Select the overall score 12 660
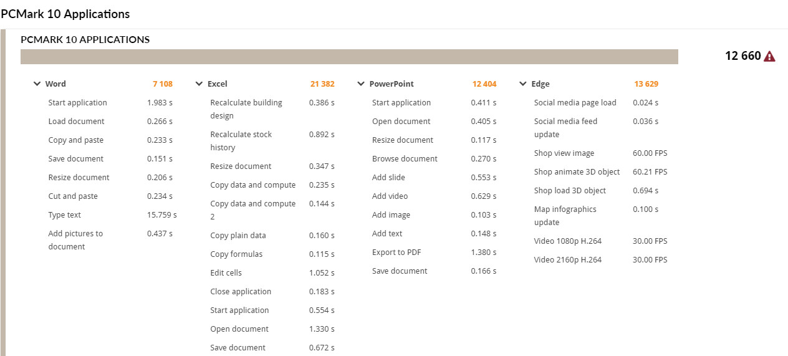Image resolution: width=788 pixels, height=356 pixels. 742,56
